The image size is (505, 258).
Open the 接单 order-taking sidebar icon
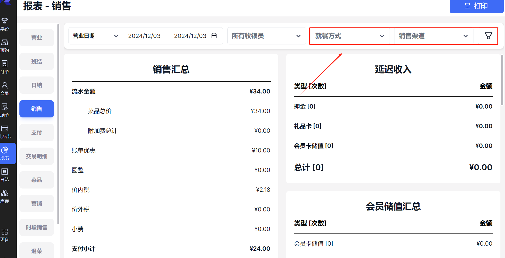[5, 111]
